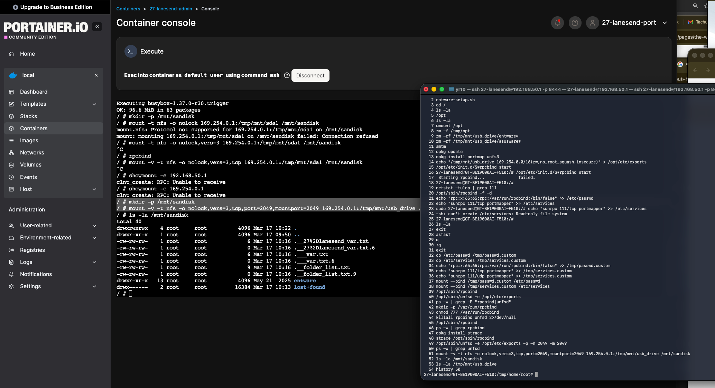Open the Networks page
The width and height of the screenshot is (715, 388).
coord(32,152)
